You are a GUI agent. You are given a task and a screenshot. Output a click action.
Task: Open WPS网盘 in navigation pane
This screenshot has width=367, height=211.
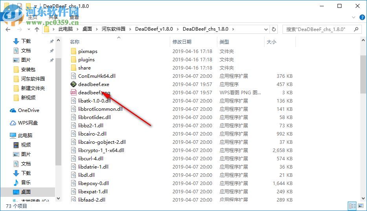(x=24, y=123)
